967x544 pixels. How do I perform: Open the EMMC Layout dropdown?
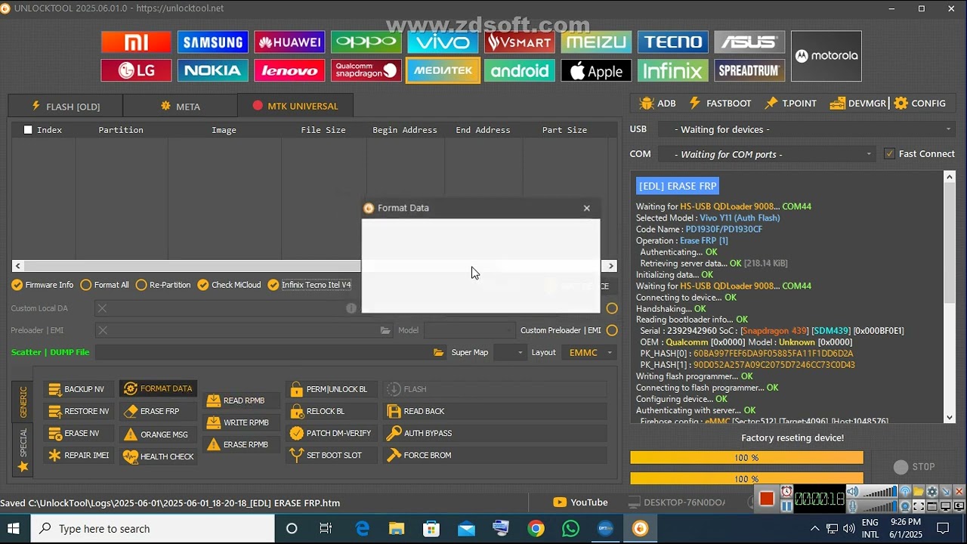tap(589, 352)
